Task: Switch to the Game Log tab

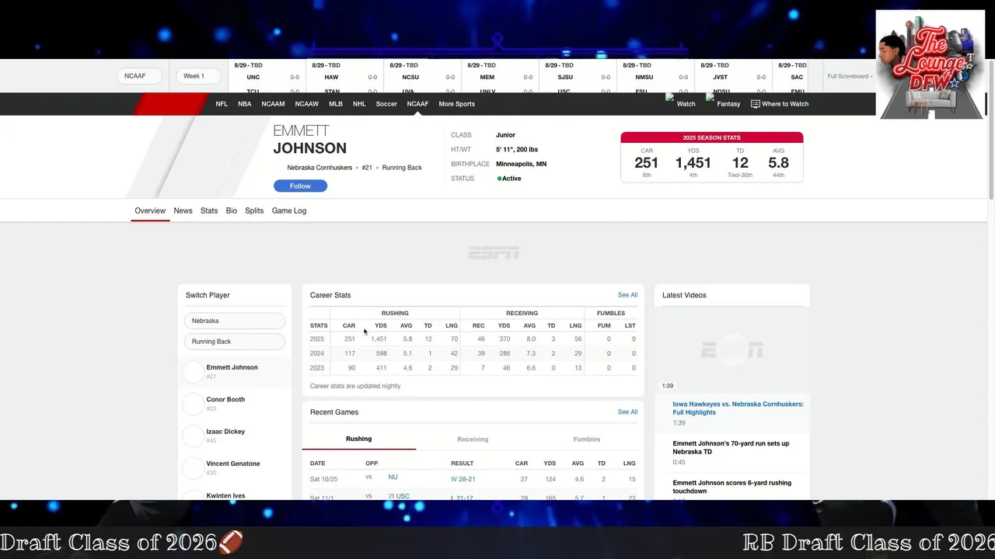Action: pyautogui.click(x=289, y=210)
